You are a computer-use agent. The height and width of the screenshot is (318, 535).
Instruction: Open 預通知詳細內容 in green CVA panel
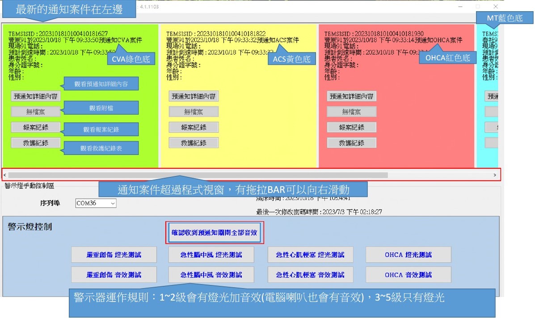36,96
